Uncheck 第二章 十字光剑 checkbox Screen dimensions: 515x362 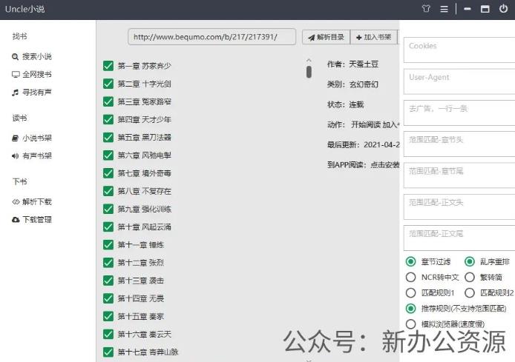click(x=108, y=84)
